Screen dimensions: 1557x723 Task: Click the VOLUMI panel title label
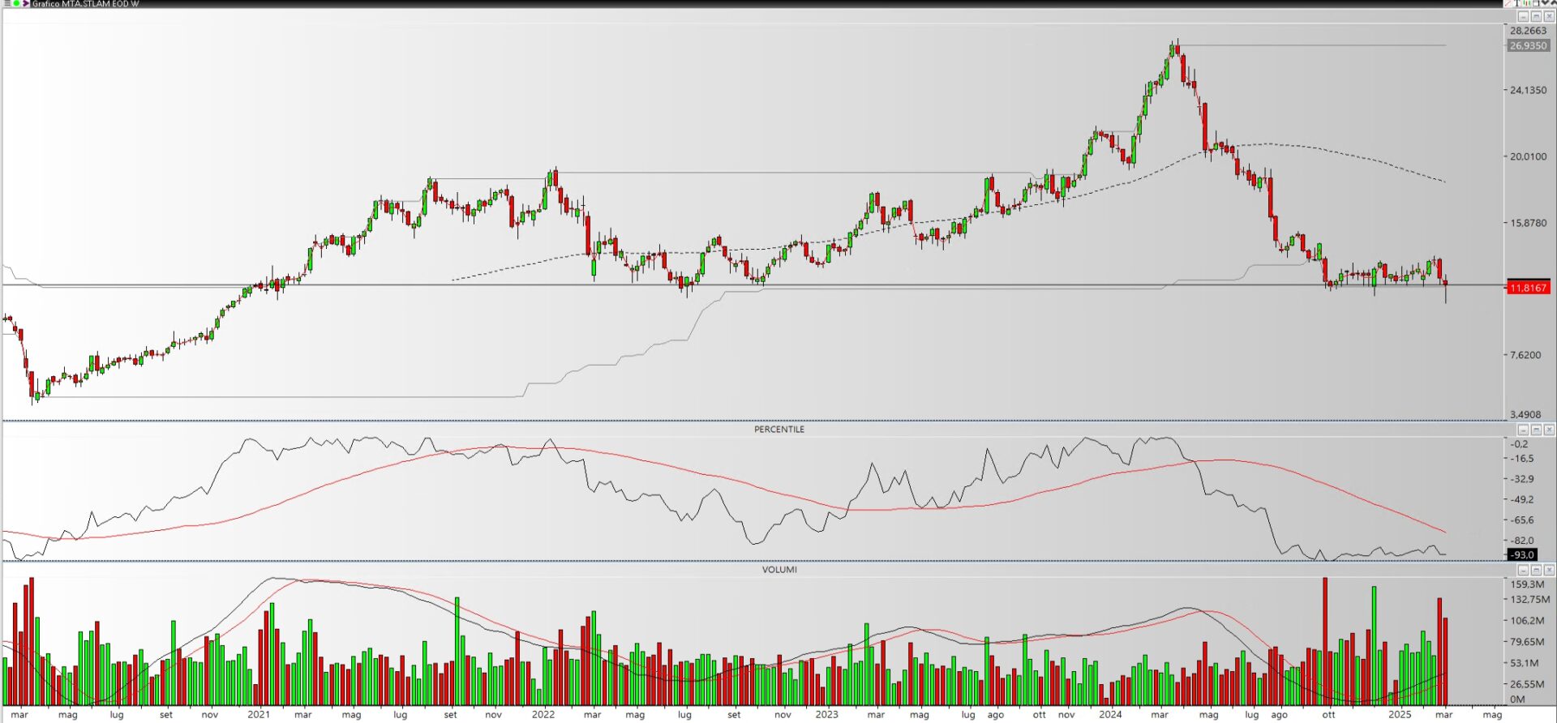coord(778,570)
